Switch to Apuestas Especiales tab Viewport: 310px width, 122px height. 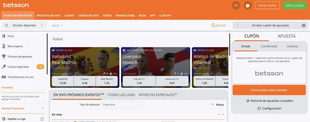click(x=158, y=95)
